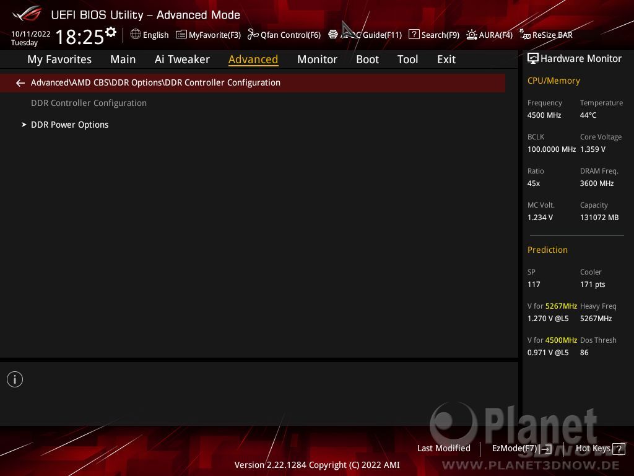Click the back arrow in breadcrumb bar
Viewport: 634px width, 476px height.
[x=20, y=83]
